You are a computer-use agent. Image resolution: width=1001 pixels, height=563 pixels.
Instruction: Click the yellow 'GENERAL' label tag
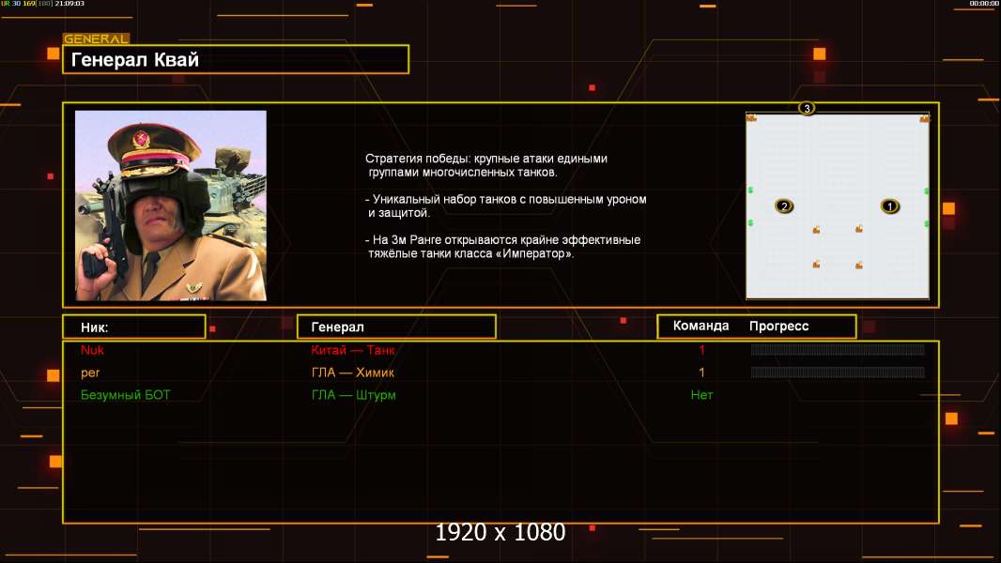point(96,38)
